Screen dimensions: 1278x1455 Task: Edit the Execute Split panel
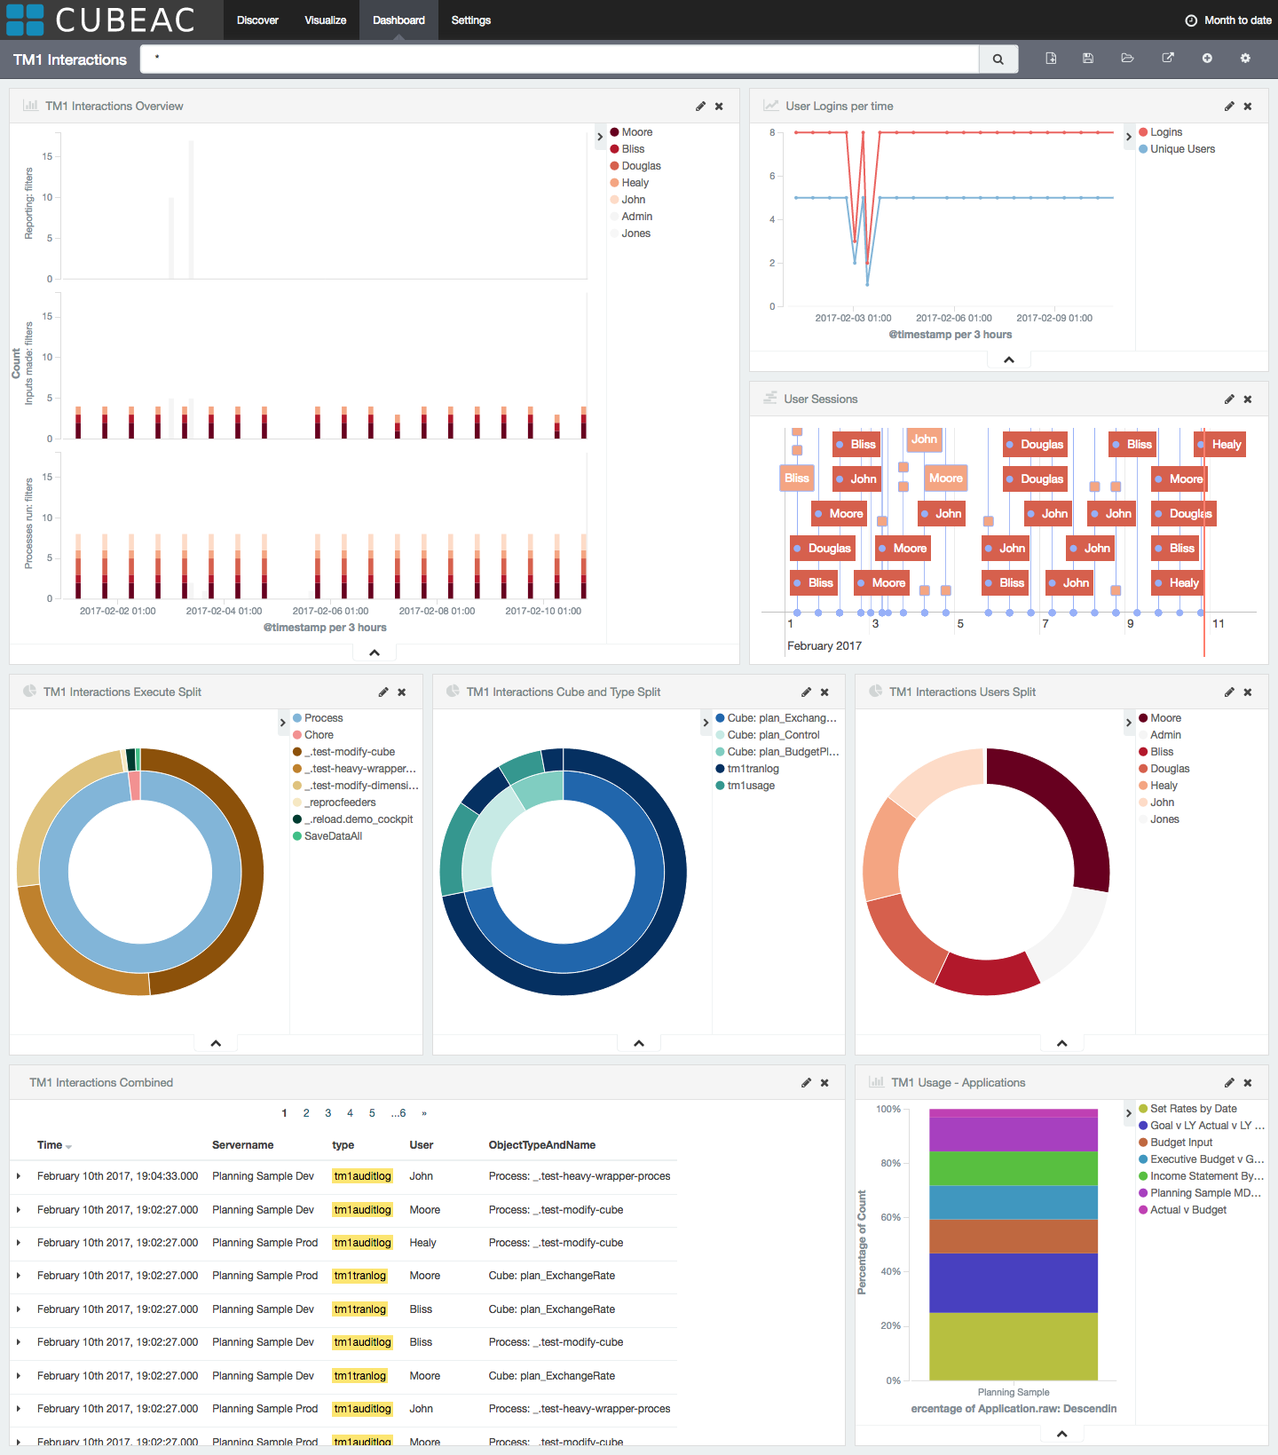pos(383,692)
